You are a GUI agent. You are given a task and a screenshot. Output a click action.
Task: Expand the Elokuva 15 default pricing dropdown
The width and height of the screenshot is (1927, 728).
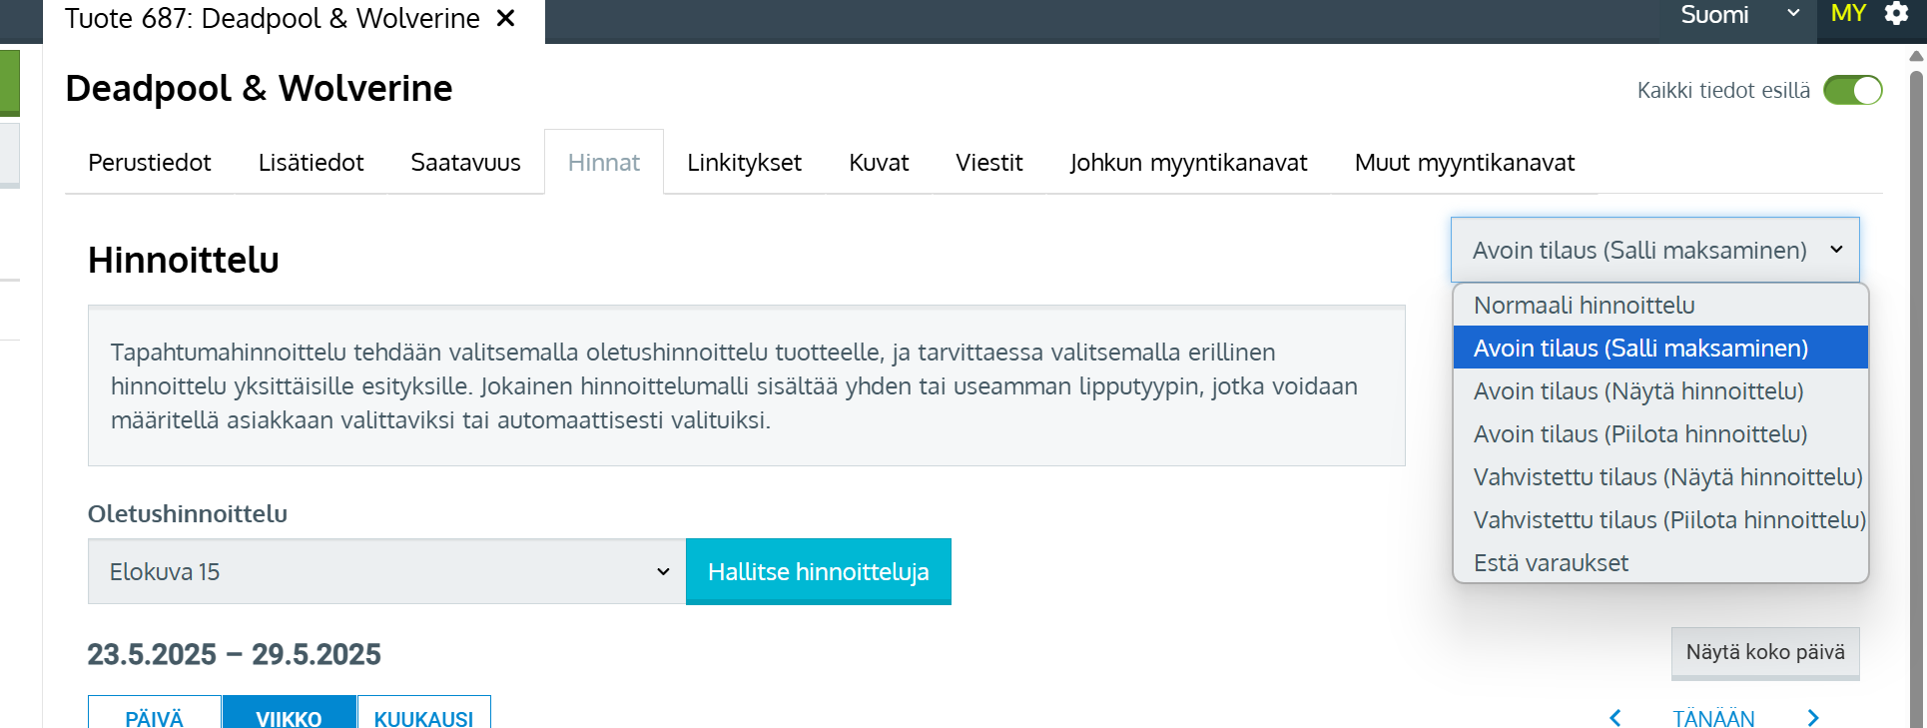point(386,571)
